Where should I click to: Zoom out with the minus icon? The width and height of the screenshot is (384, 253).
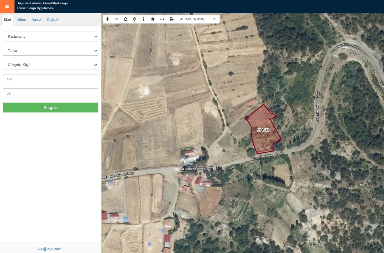click(117, 19)
